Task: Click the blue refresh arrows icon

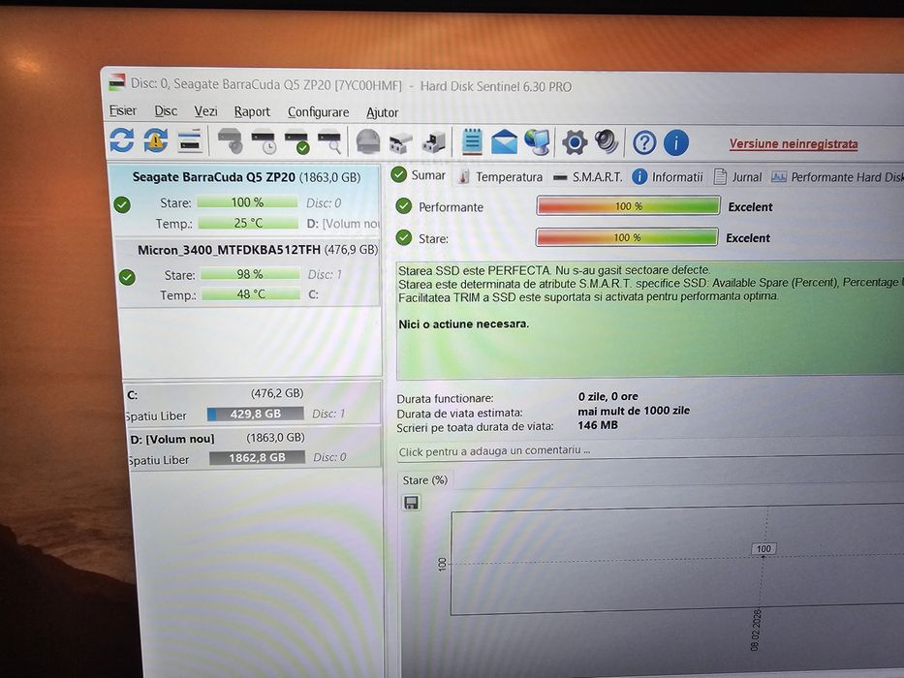Action: tap(122, 140)
